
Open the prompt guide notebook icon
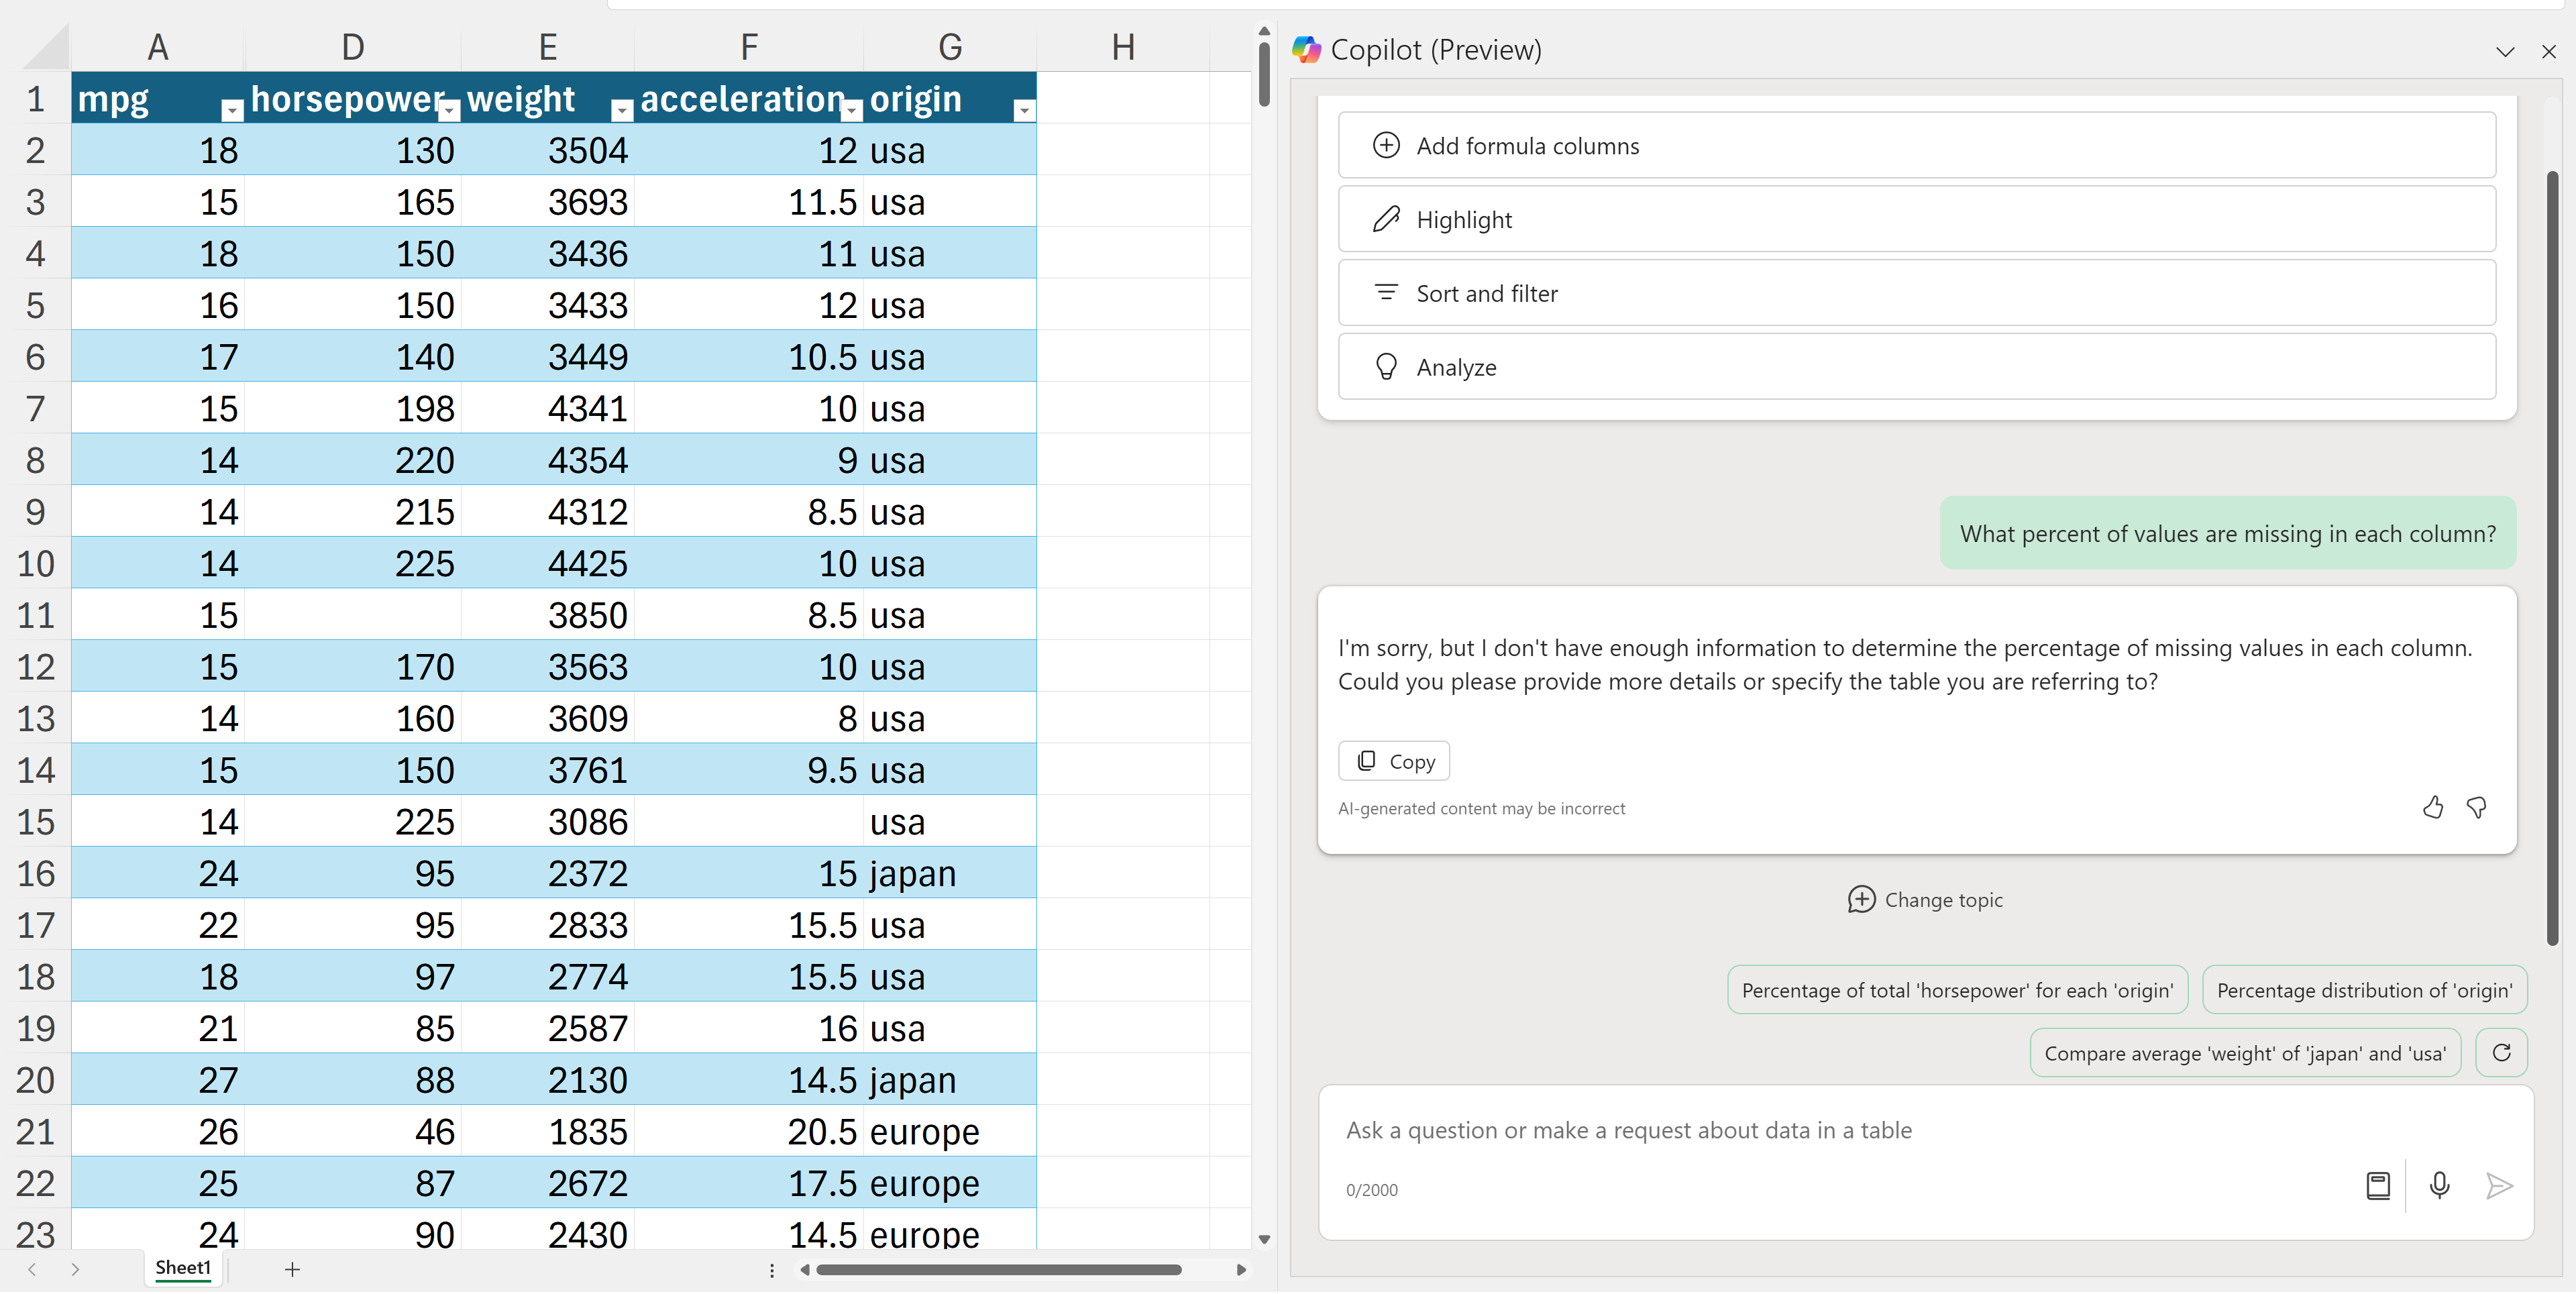tap(2378, 1186)
